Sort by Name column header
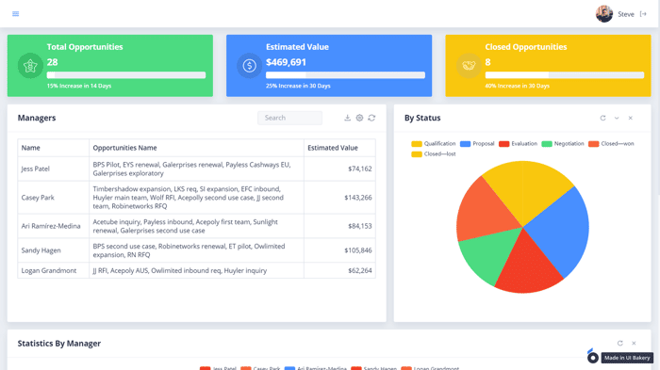 31,148
